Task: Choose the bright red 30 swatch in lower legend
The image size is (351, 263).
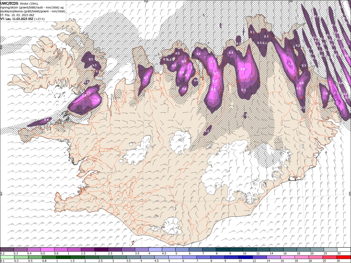Action: tap(344, 257)
